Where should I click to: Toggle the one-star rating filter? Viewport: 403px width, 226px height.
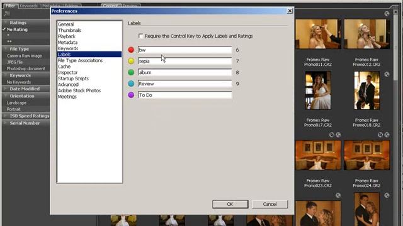8,35
